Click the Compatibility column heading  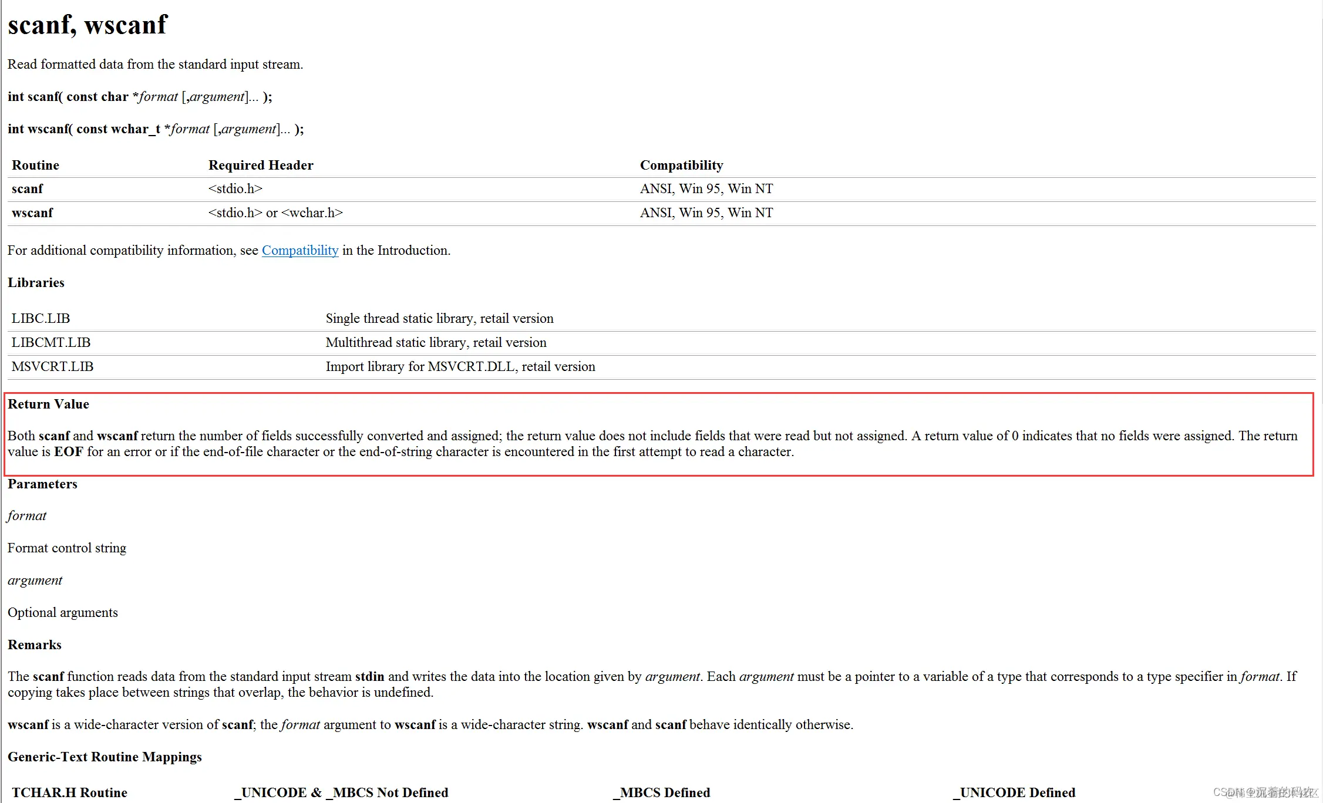point(681,165)
